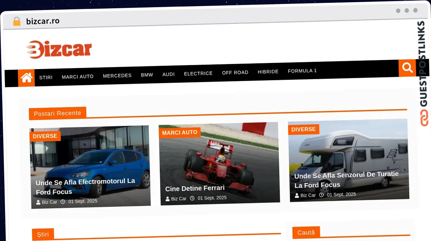This screenshot has width=431, height=241.
Task: Click the GuestPostLinks chain logo icon
Action: 425,118
